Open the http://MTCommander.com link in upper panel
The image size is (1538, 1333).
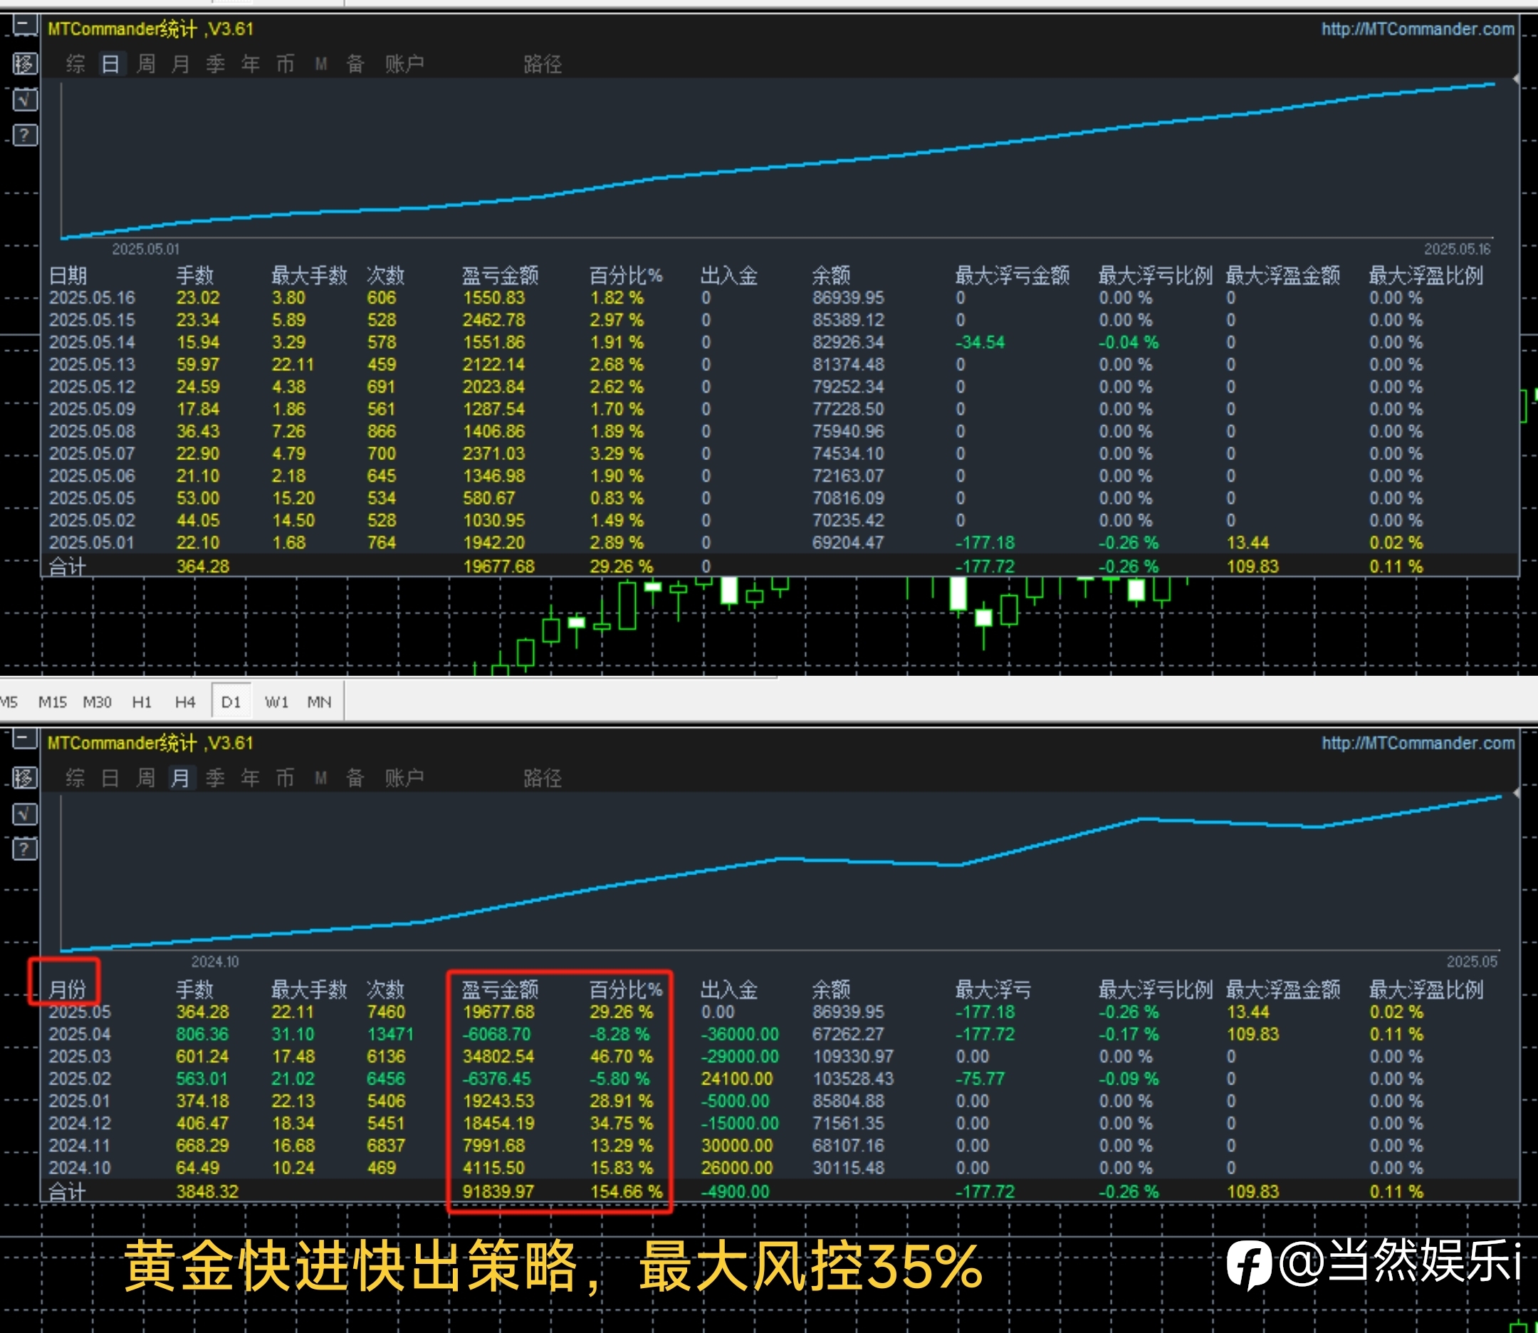pos(1418,29)
